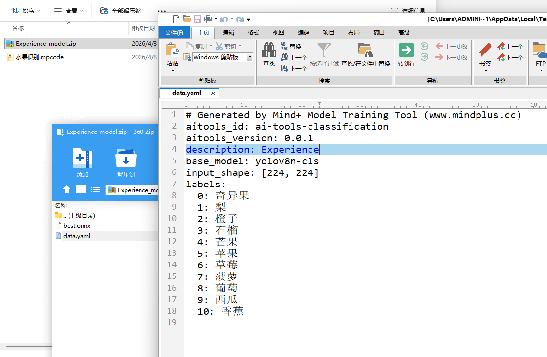547x357 pixels.
Task: Select best.onnx in the archive list
Action: tap(76, 225)
